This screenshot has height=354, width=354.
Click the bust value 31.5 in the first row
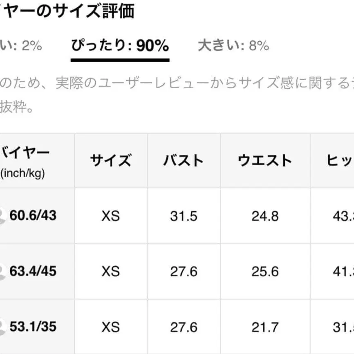(184, 216)
